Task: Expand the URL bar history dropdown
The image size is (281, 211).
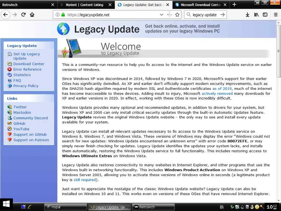Action: 161,15
